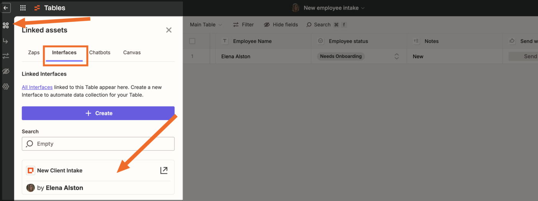Select the New Client Intake interface

98,177
